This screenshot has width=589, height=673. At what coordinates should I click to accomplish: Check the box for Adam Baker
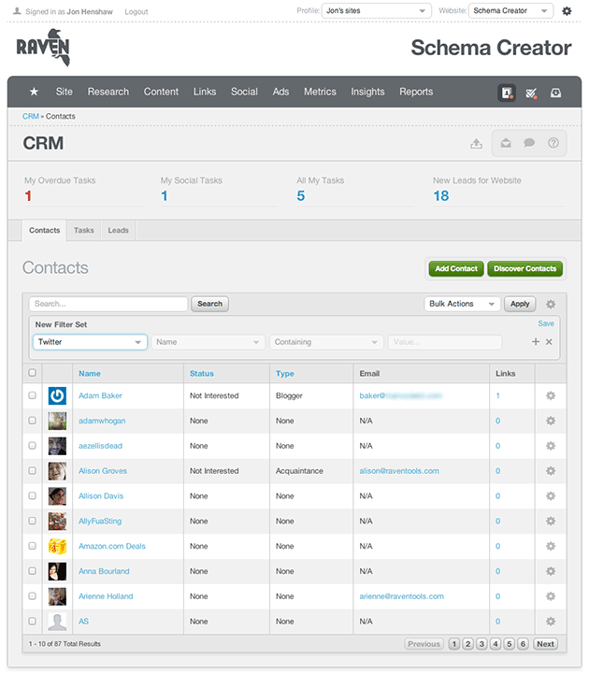tap(32, 395)
